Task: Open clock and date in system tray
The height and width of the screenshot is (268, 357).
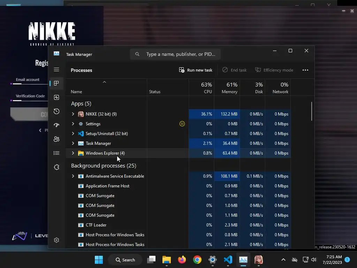Action: click(x=332, y=260)
